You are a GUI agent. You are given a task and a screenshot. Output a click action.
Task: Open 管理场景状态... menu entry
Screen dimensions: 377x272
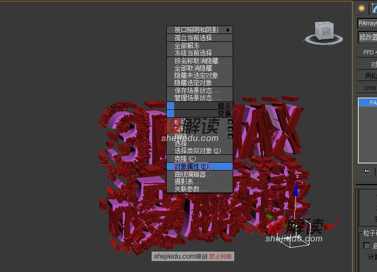(200, 98)
